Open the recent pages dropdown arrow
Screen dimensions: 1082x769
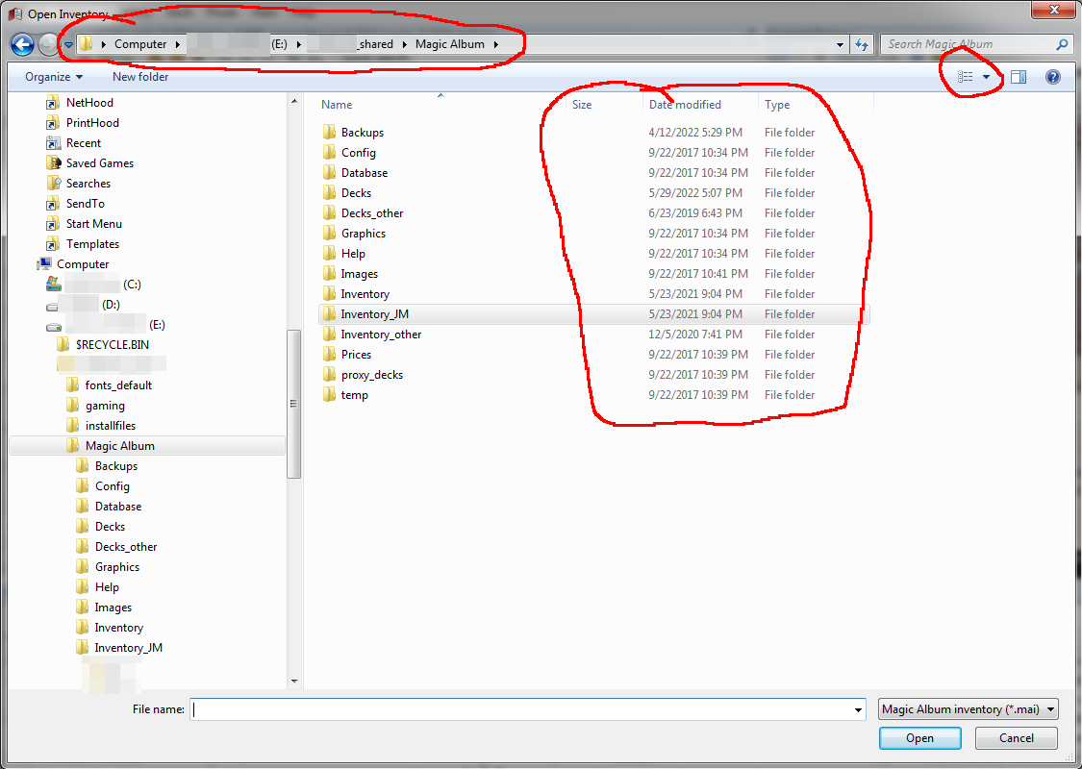pyautogui.click(x=68, y=45)
